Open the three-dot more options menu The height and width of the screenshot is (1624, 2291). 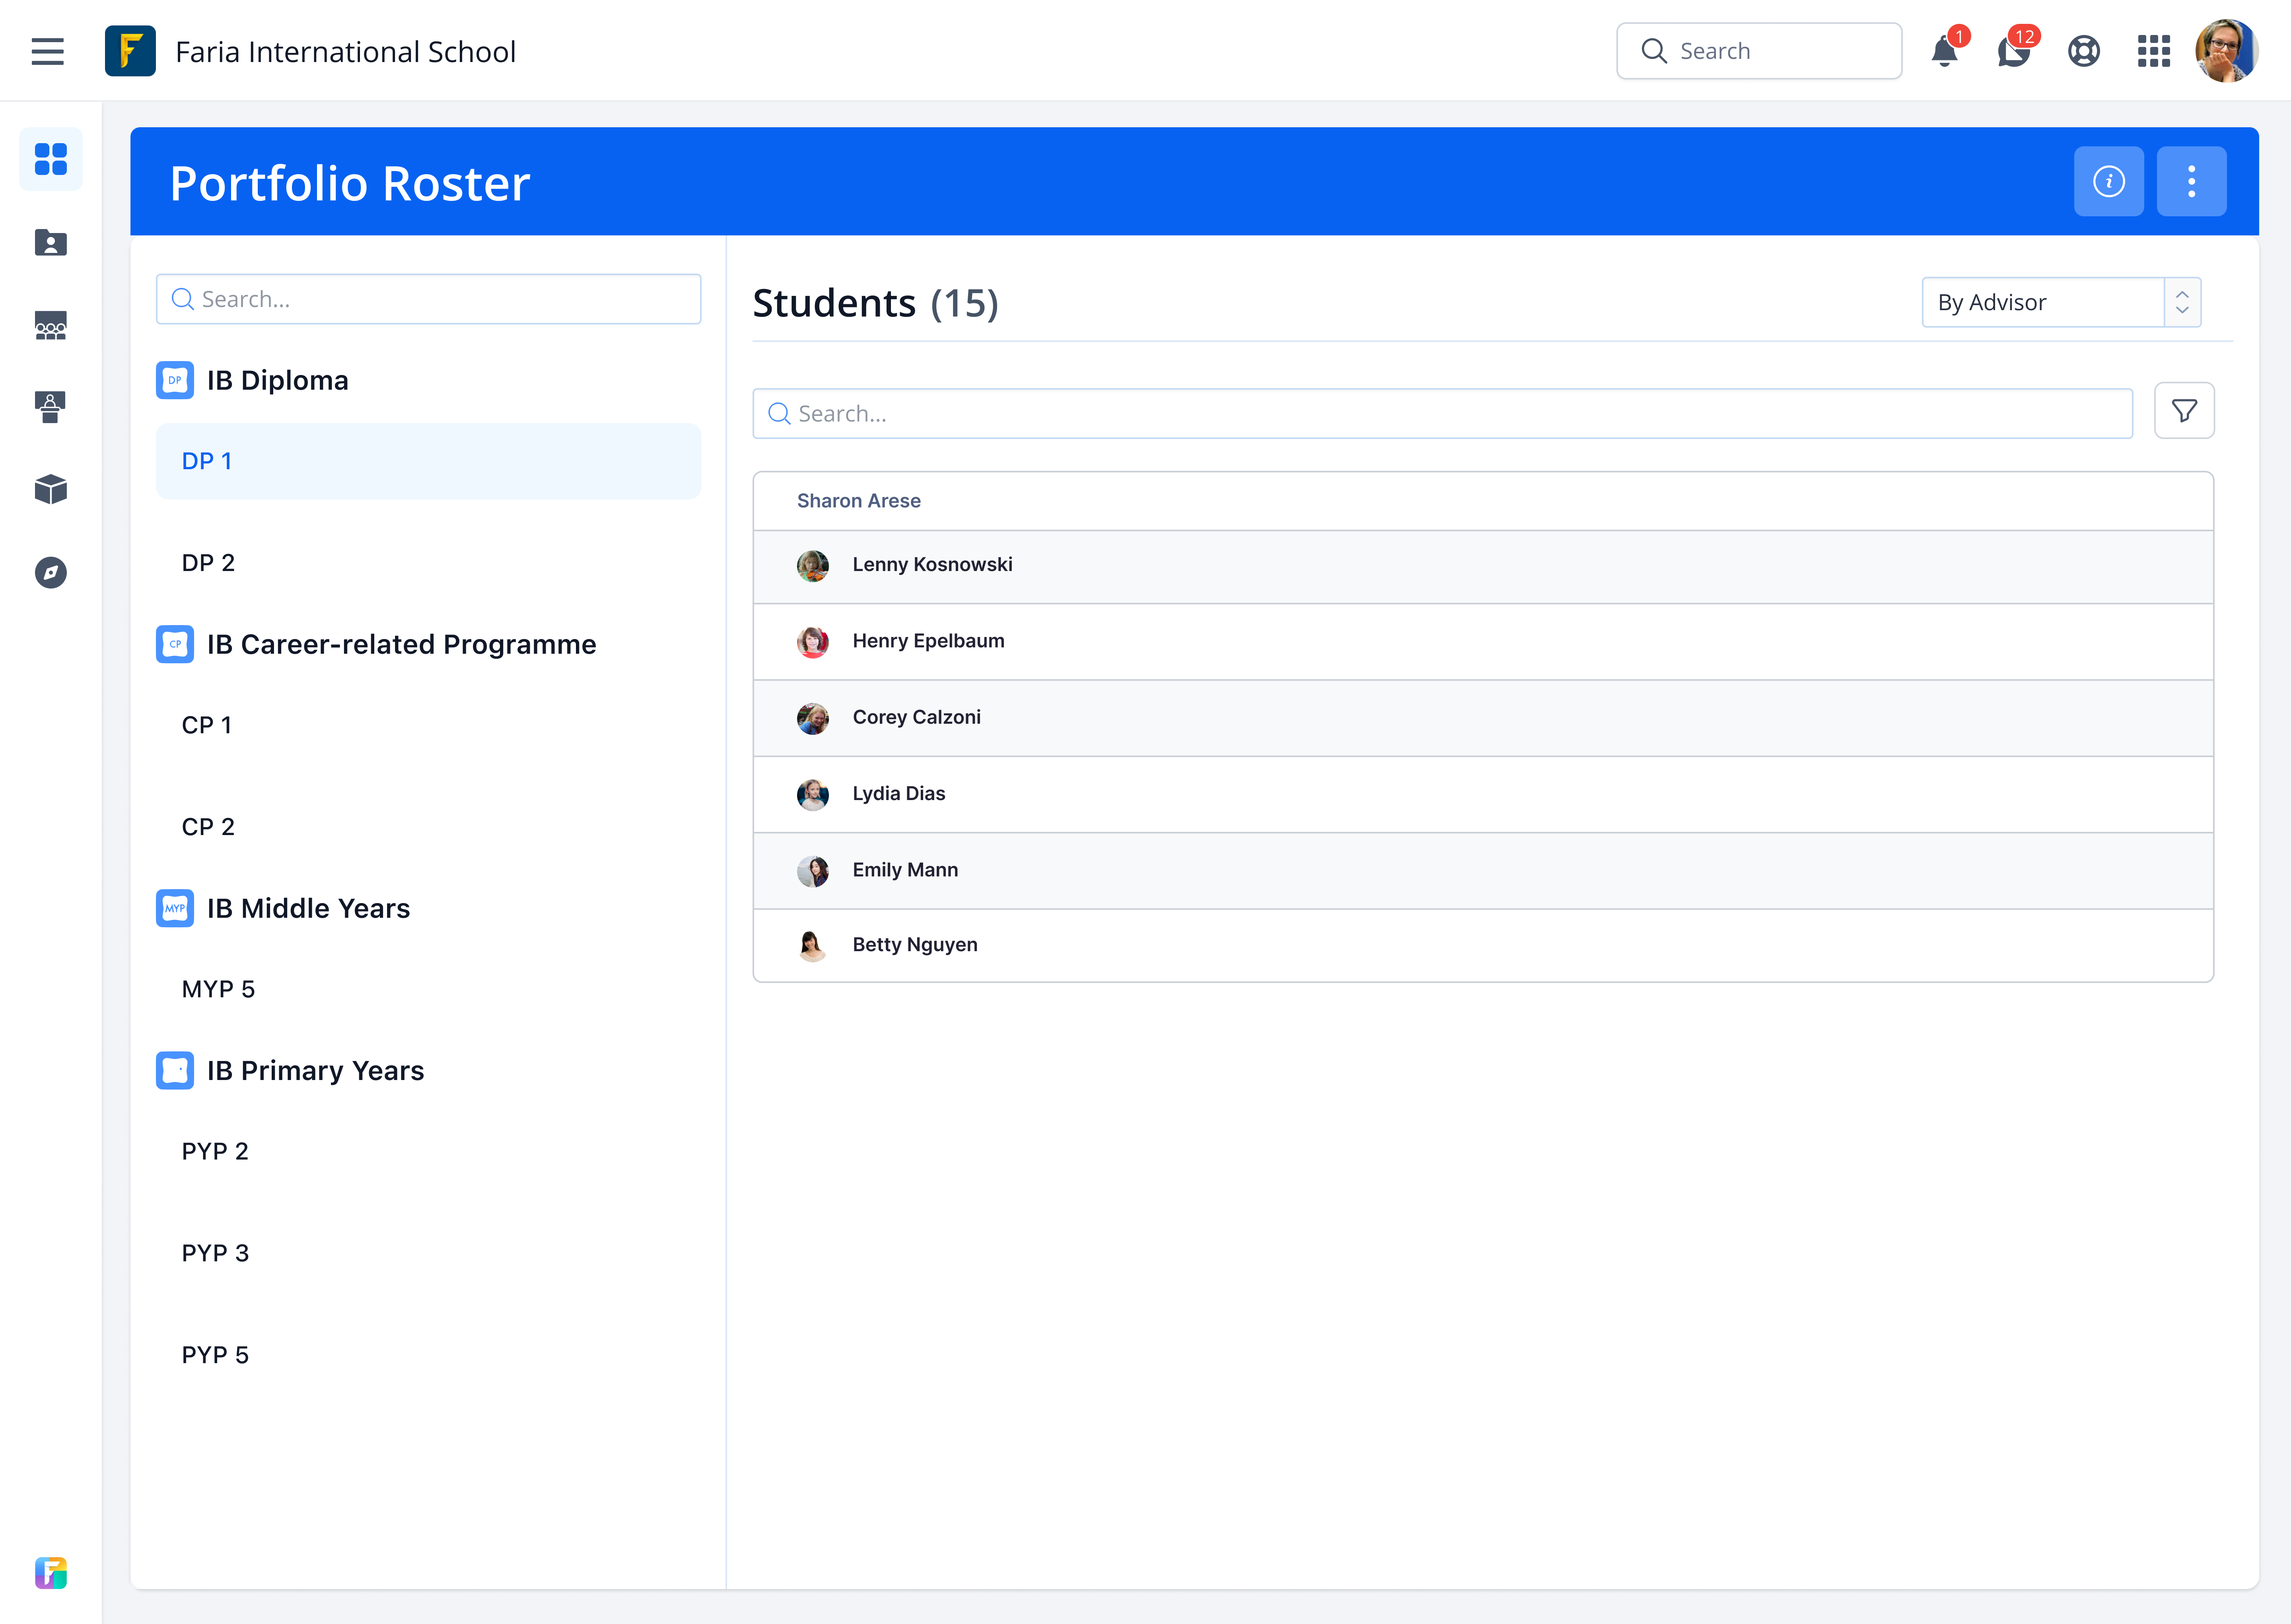2191,181
